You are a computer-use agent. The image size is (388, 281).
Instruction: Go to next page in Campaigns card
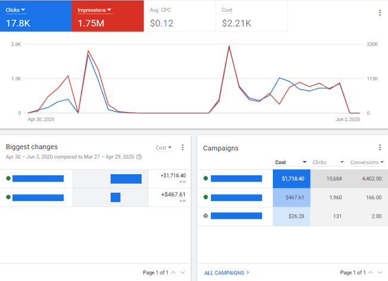[x=380, y=273]
